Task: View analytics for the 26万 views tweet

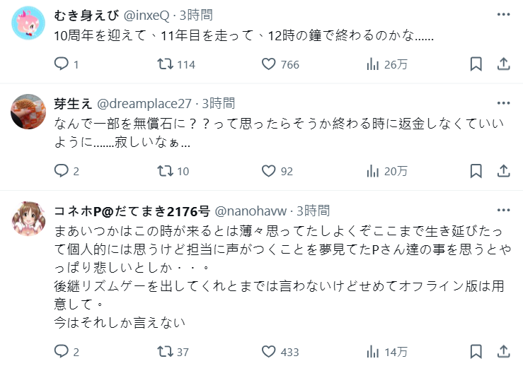Action: click(x=373, y=64)
